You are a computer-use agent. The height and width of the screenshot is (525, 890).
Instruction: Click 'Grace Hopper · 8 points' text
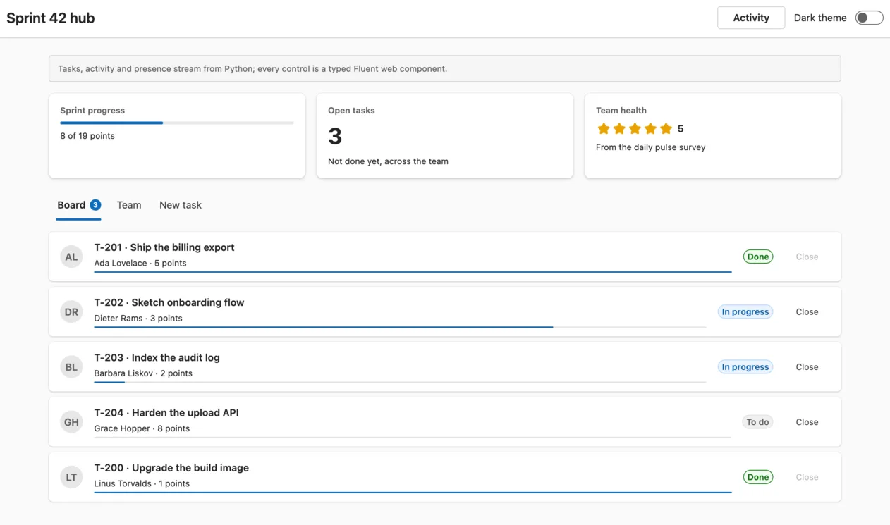142,428
